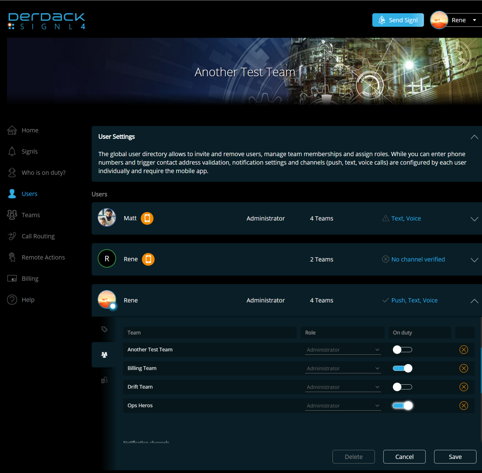Click the No channel verified link
The image size is (482, 473).
click(x=418, y=259)
